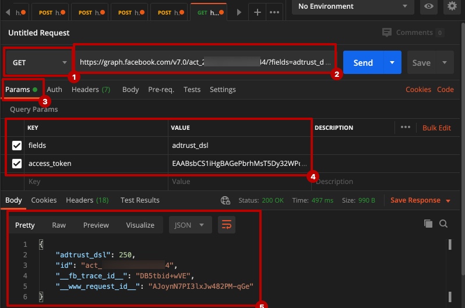Image resolution: width=465 pixels, height=308 pixels.
Task: Open the request Body tab
Action: [x=131, y=90]
